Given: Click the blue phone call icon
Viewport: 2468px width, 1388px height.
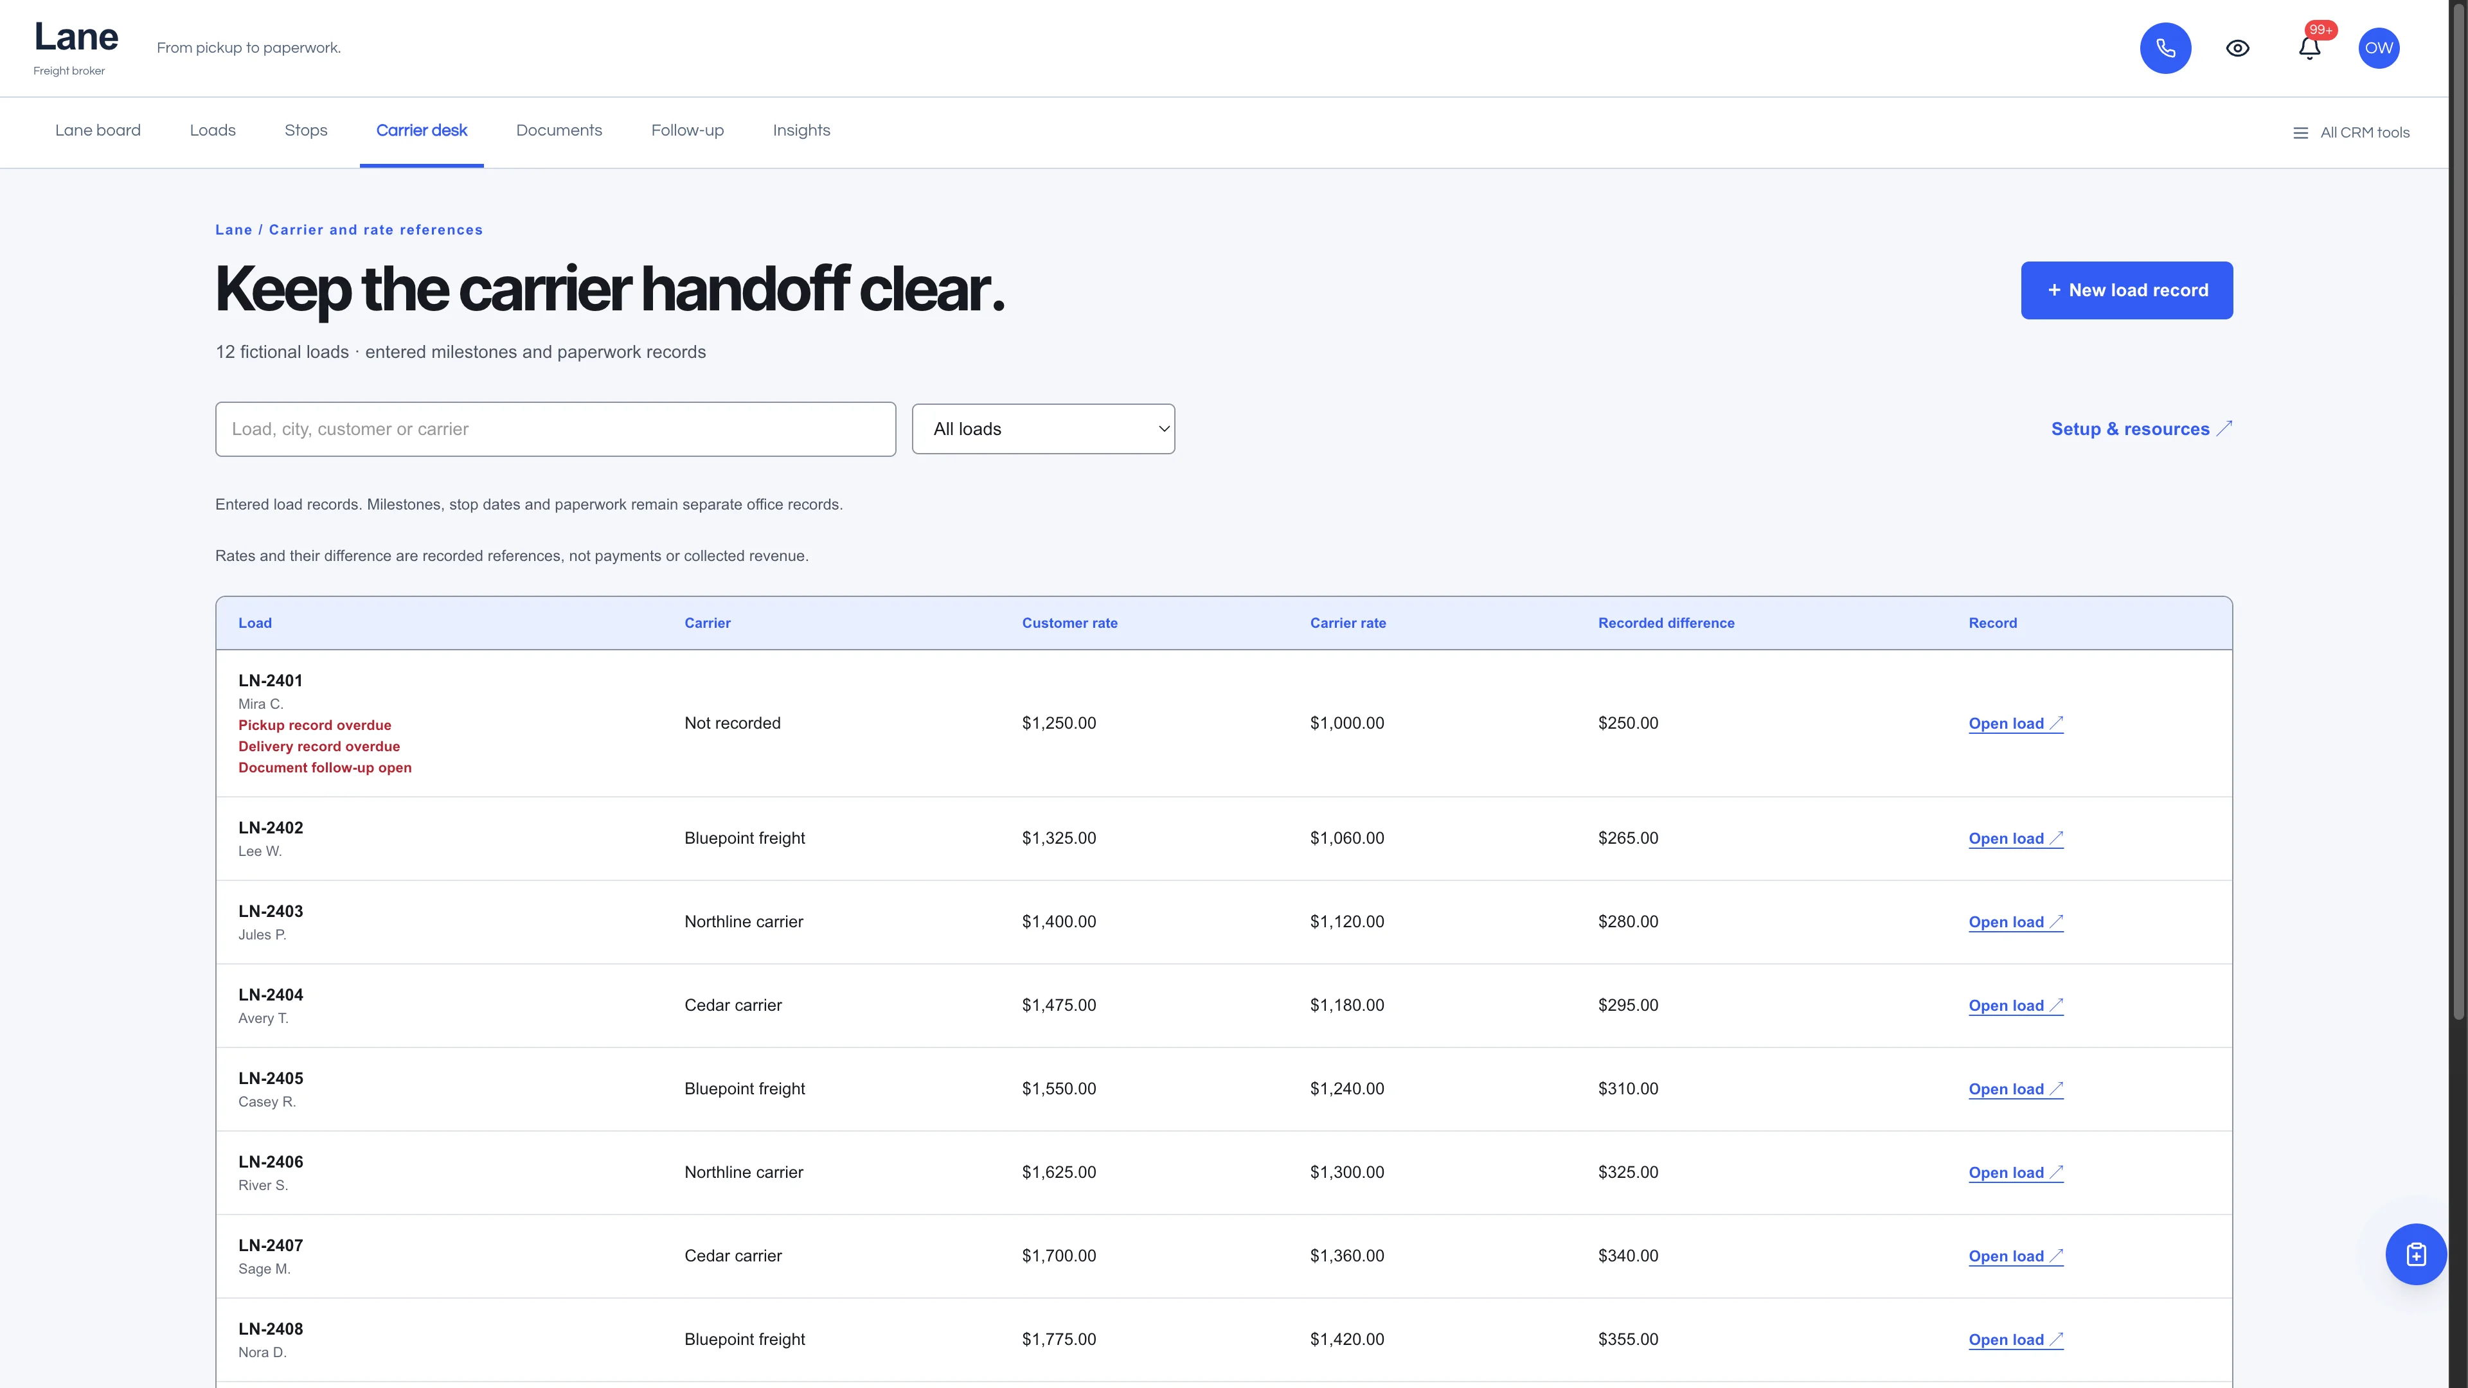Looking at the screenshot, I should [x=2165, y=48].
